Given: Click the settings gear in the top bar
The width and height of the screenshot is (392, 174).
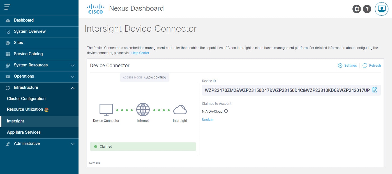Looking at the screenshot, I should (356, 9).
